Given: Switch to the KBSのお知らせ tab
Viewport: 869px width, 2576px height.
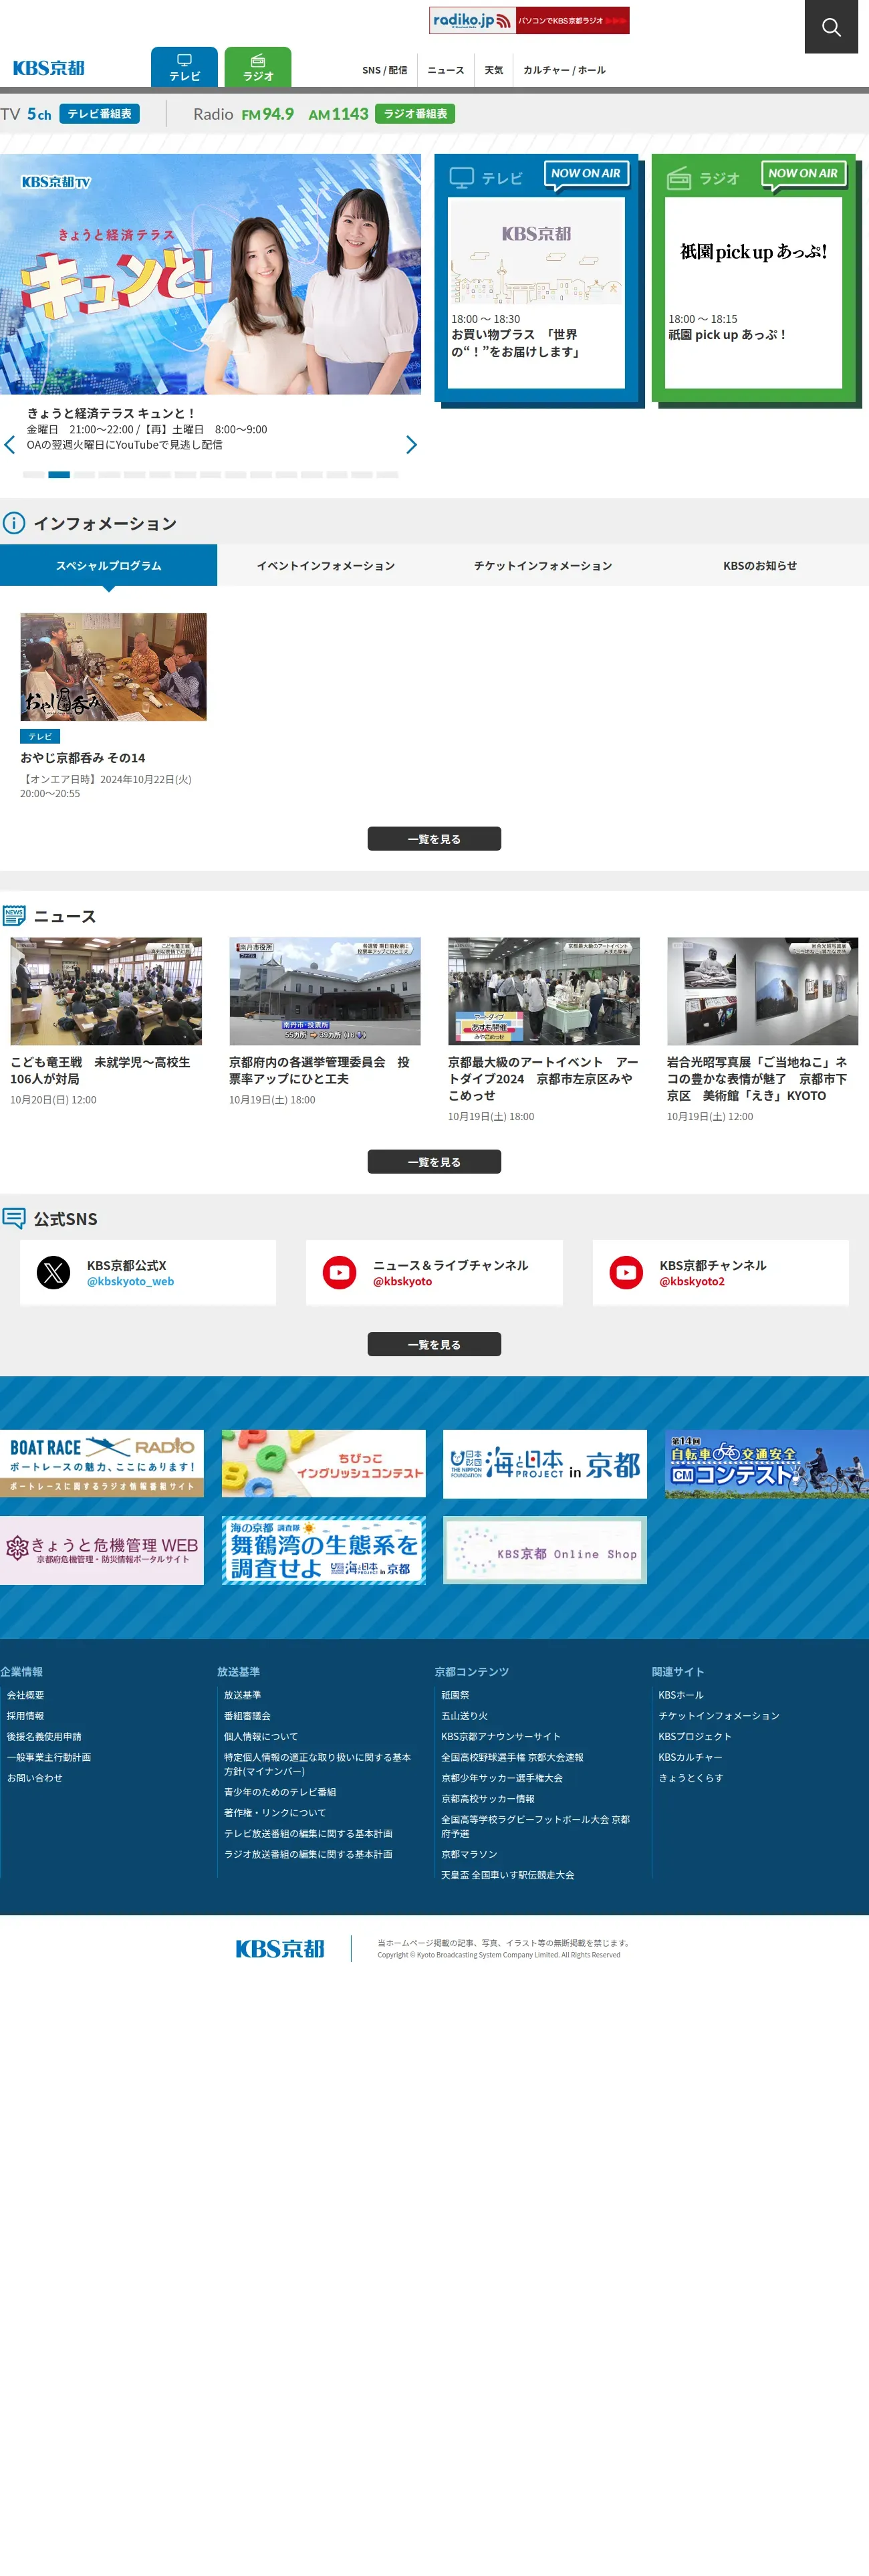Looking at the screenshot, I should click(760, 565).
